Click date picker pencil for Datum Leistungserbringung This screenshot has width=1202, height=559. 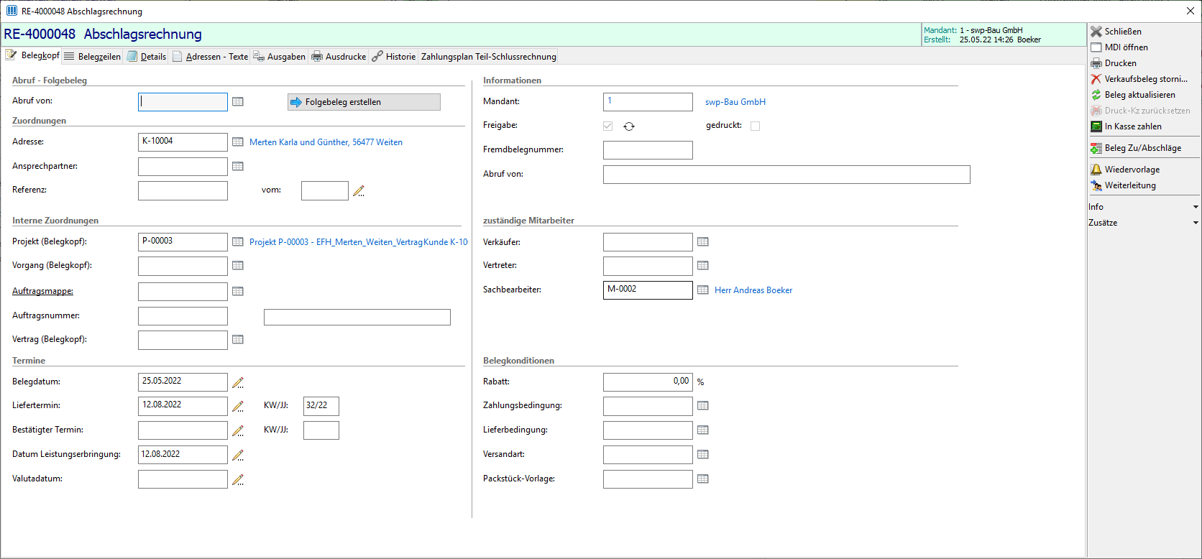point(238,456)
